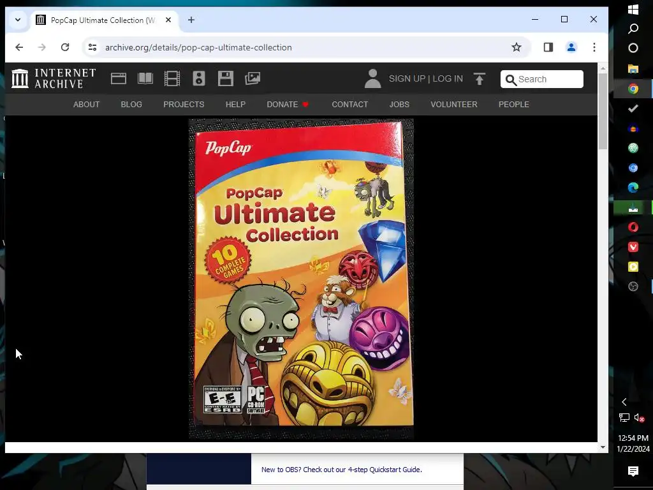Image resolution: width=653 pixels, height=490 pixels.
Task: Open Cortana circle icon in taskbar
Action: pos(633,48)
